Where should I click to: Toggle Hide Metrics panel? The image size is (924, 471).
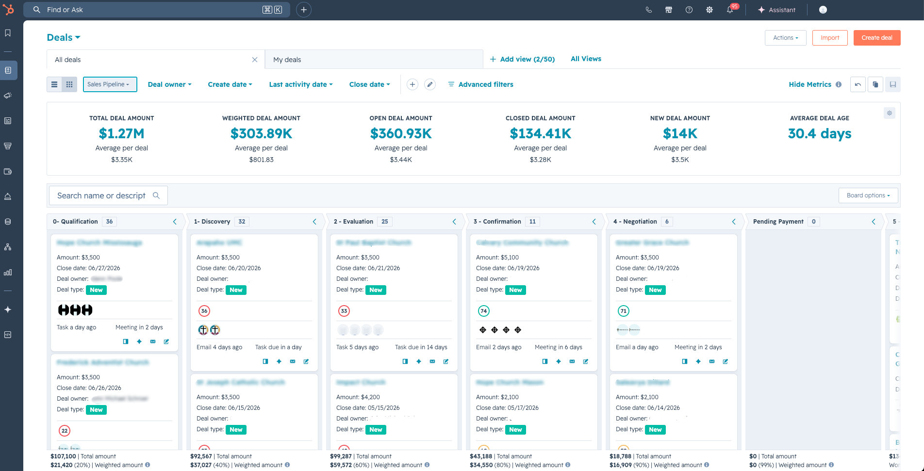pos(809,84)
